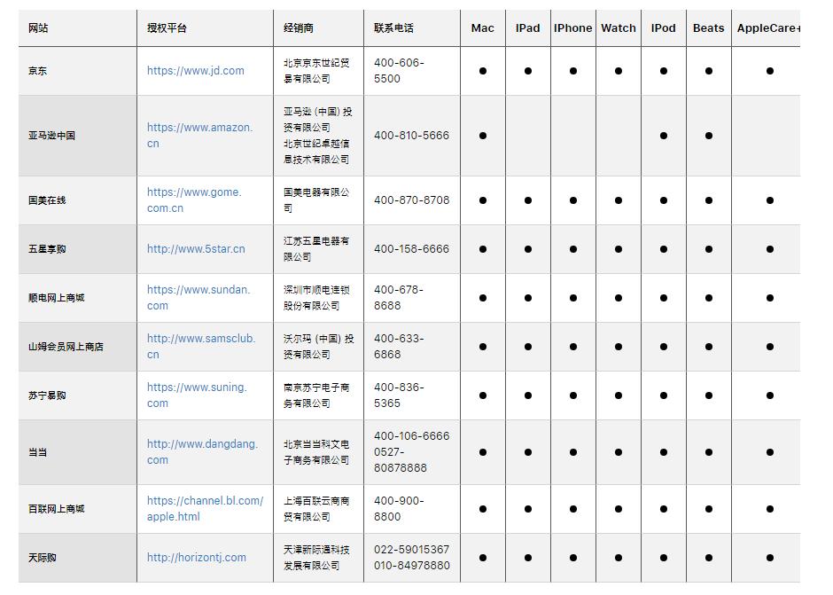Open the dangdang.com link
833x595 pixels.
(x=202, y=452)
